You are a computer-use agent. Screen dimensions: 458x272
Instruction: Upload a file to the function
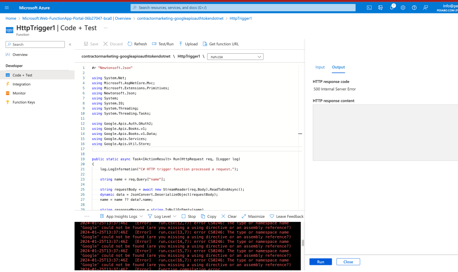point(188,44)
